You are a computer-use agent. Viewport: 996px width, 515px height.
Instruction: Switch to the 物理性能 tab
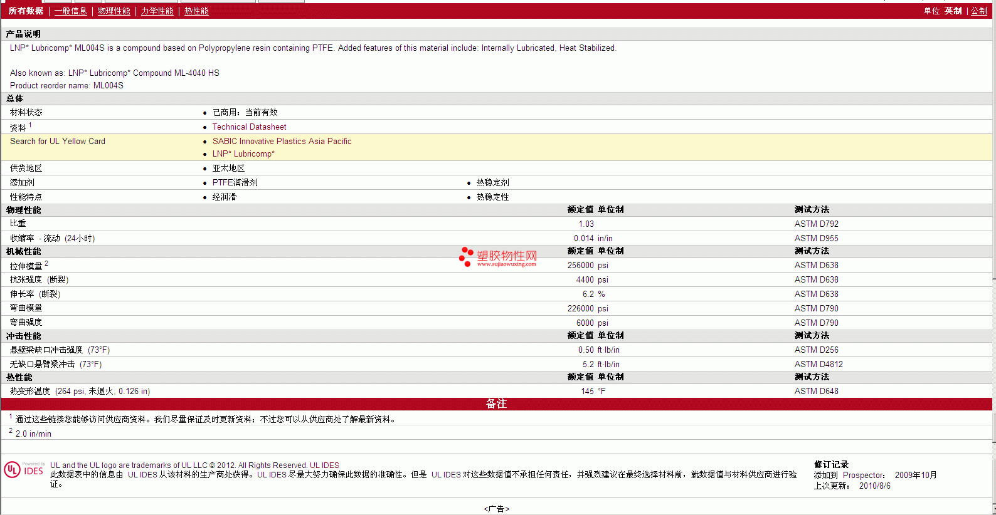pos(114,11)
